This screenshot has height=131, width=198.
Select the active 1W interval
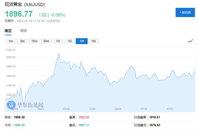tap(82, 41)
